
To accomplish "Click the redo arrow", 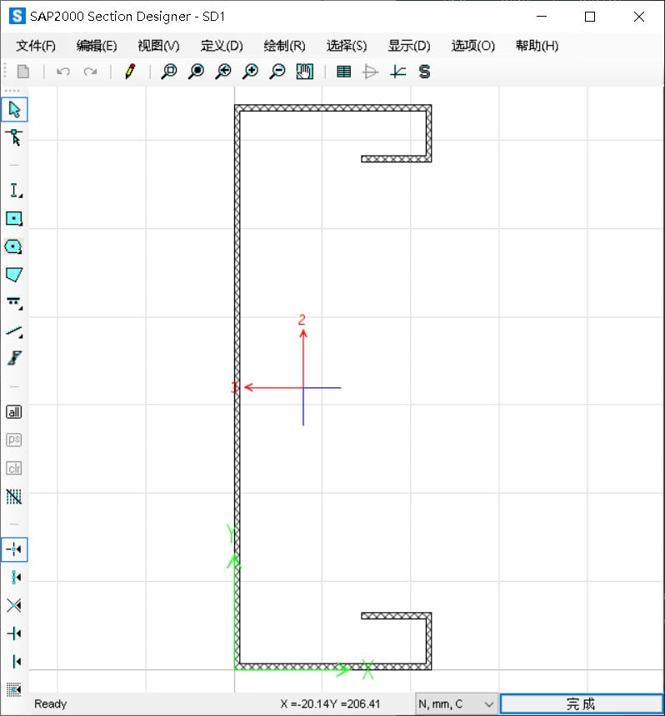I will pyautogui.click(x=91, y=72).
